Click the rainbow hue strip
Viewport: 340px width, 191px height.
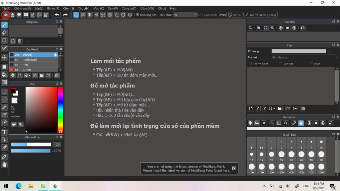point(60,110)
